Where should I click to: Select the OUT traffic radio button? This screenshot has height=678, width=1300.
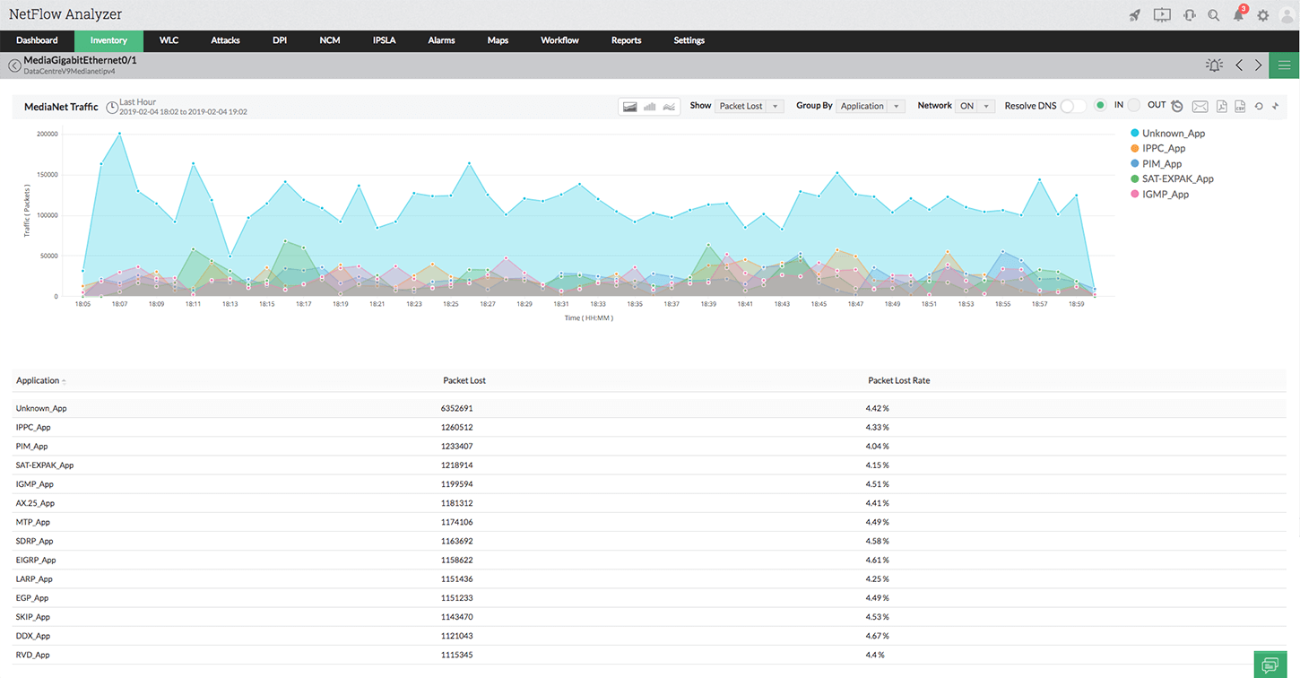1134,106
